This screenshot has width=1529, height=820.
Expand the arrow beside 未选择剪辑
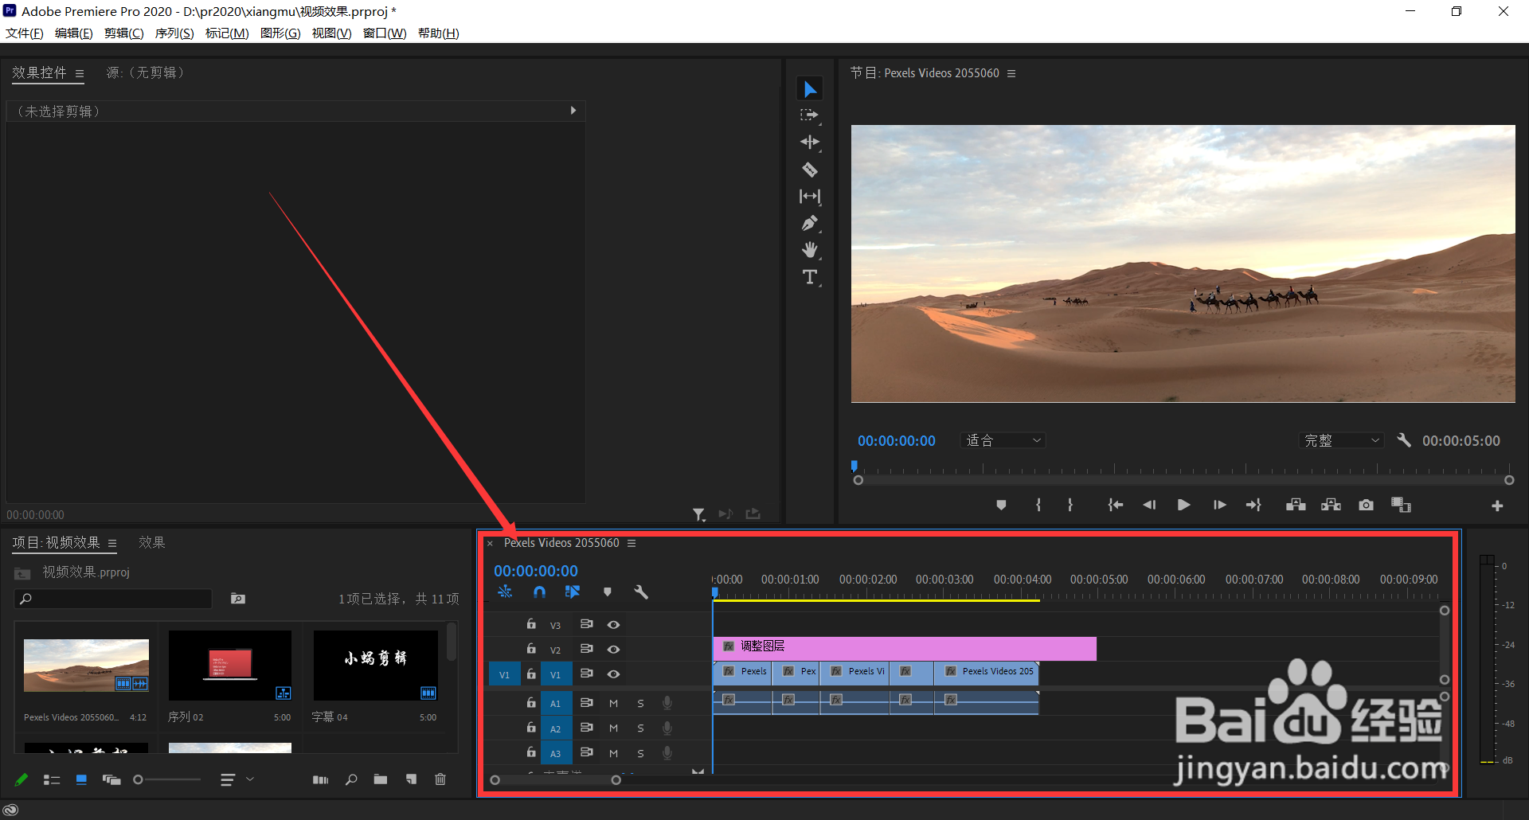[573, 111]
